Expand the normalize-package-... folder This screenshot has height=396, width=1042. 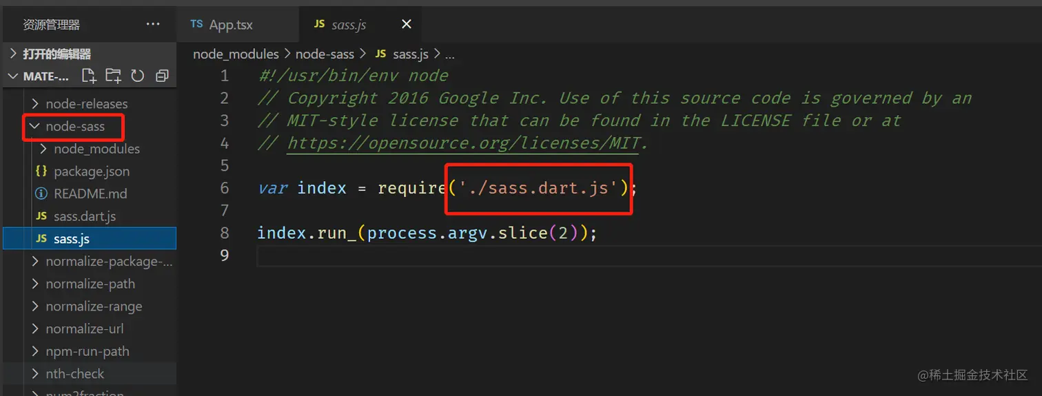coord(108,262)
